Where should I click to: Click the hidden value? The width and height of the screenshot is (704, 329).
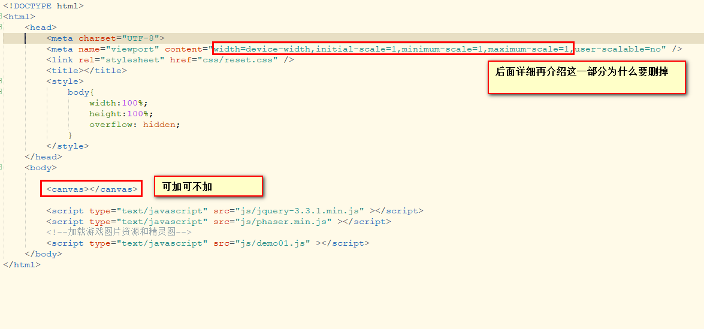click(159, 125)
